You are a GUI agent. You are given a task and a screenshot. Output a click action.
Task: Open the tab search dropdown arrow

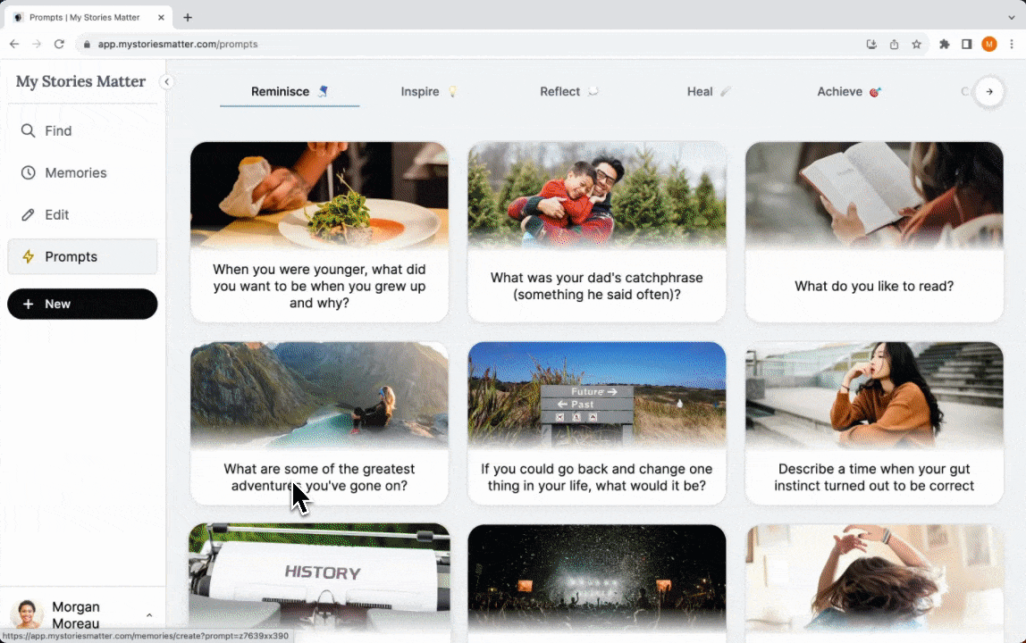(x=1012, y=18)
